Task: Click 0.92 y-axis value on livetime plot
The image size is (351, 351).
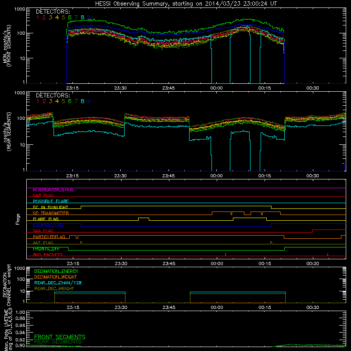Action: coord(20,339)
